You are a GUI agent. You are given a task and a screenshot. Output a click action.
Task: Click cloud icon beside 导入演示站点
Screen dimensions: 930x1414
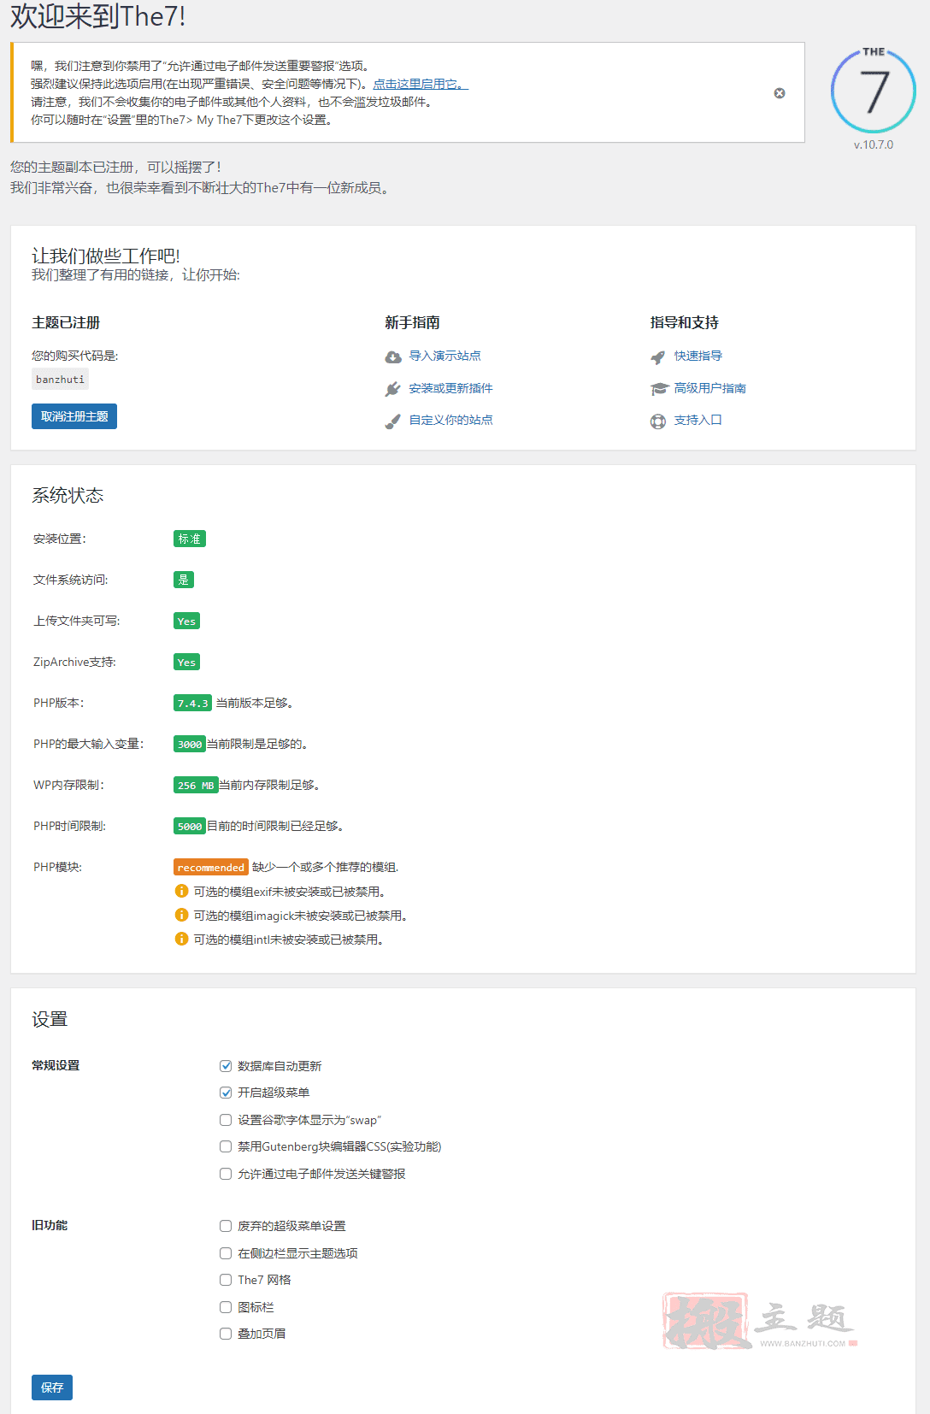[393, 356]
